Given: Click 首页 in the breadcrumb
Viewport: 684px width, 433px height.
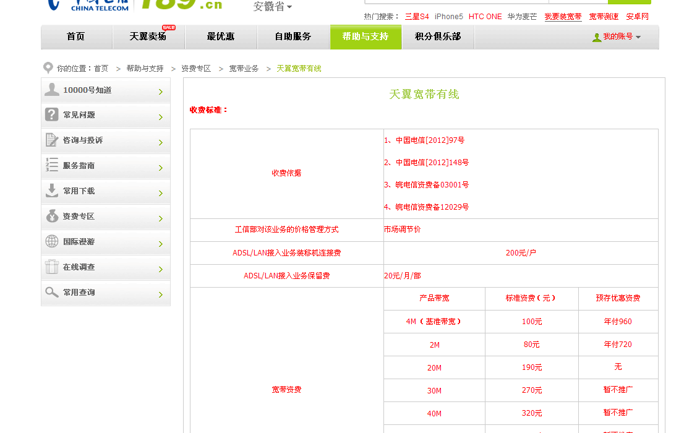Looking at the screenshot, I should (x=101, y=69).
